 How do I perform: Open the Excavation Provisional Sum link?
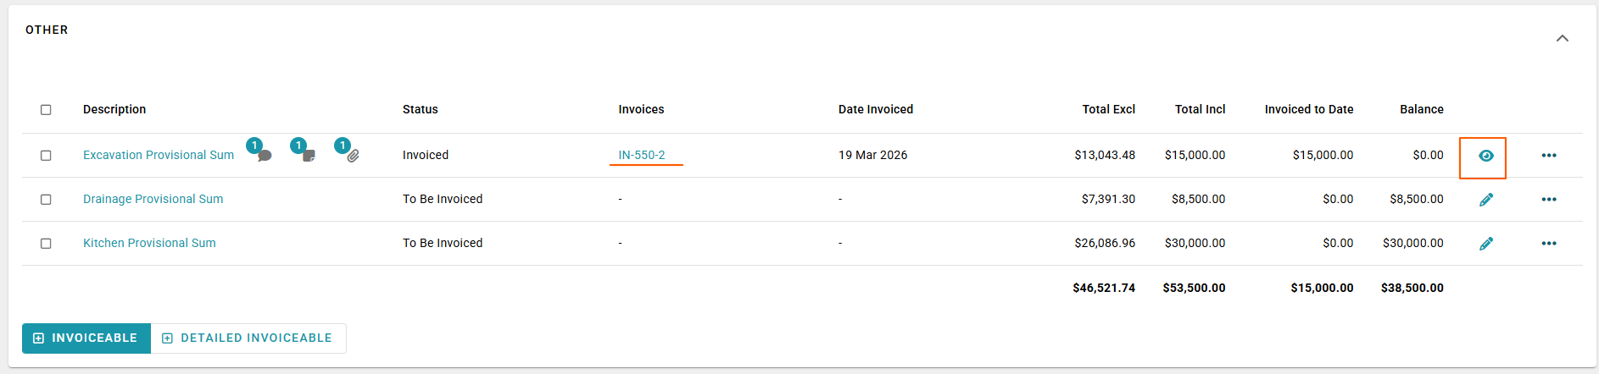click(x=159, y=156)
